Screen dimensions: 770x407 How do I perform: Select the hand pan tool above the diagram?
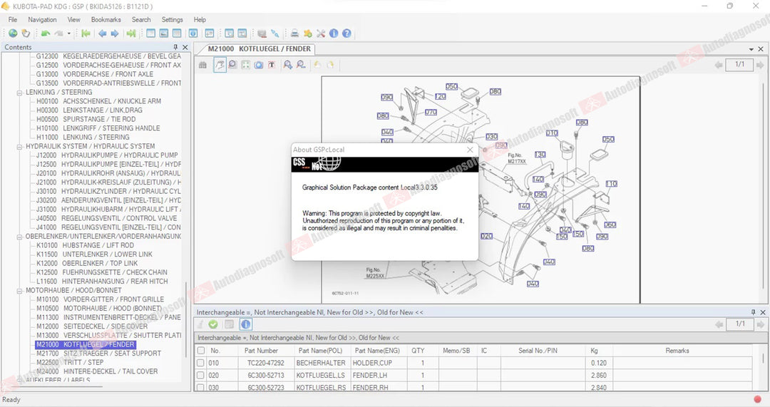pos(220,65)
